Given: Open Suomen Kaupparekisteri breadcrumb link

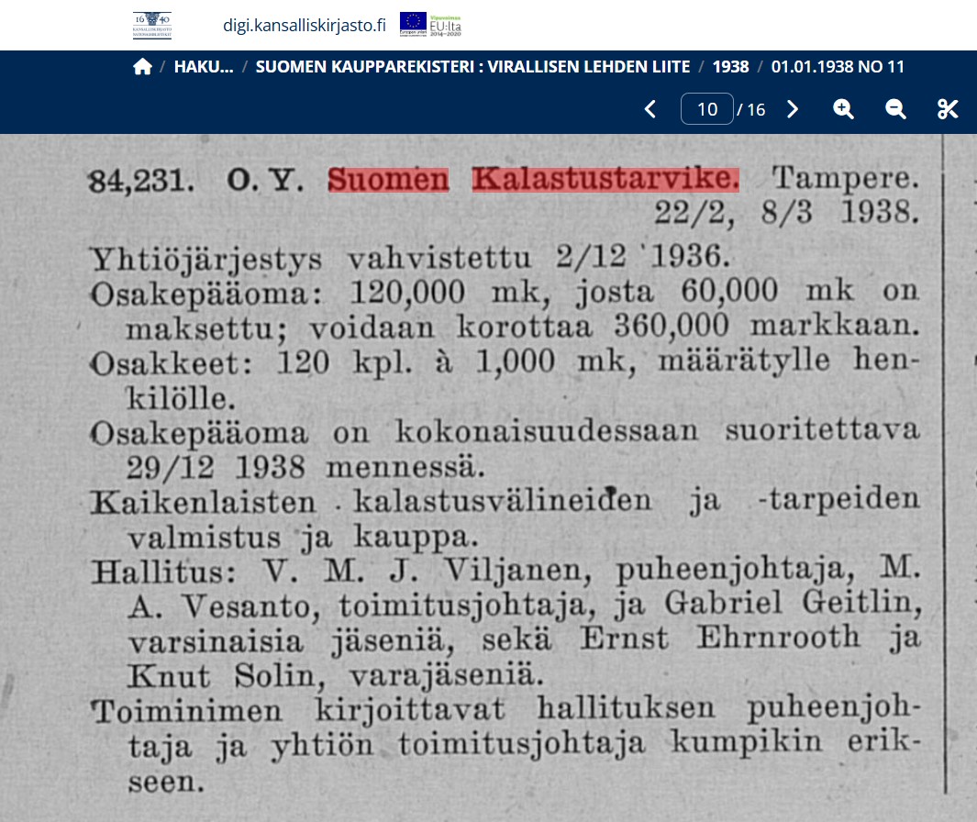Looking at the screenshot, I should (x=472, y=67).
